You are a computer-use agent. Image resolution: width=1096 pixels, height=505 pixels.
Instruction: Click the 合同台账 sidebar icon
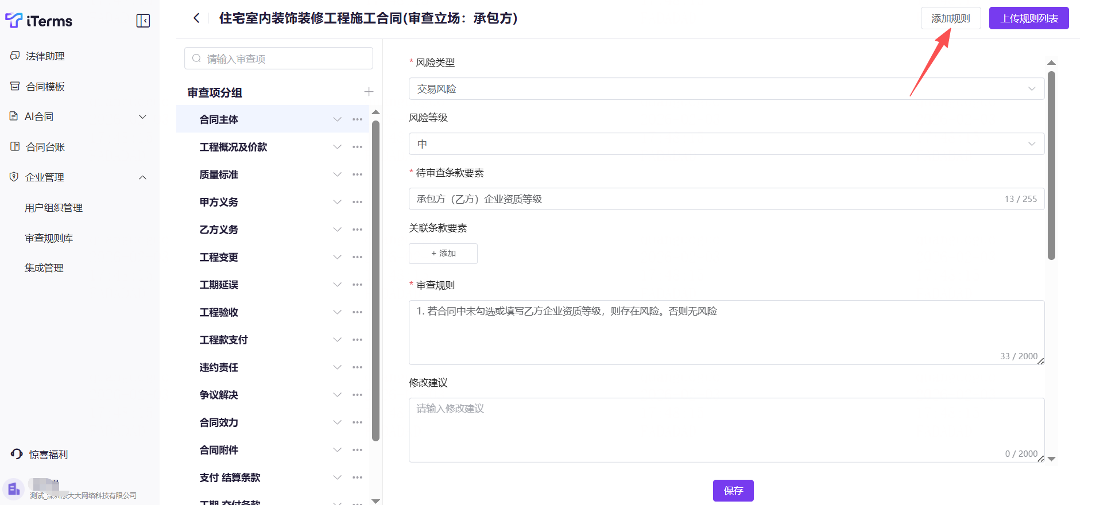pos(15,146)
